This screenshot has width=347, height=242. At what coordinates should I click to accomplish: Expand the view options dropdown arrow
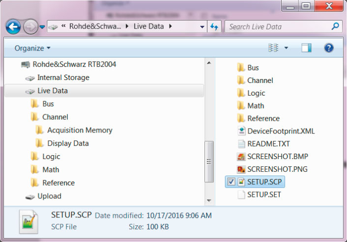pos(286,48)
